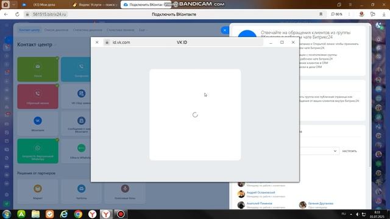Open the green Mail channel tile

tap(38, 69)
